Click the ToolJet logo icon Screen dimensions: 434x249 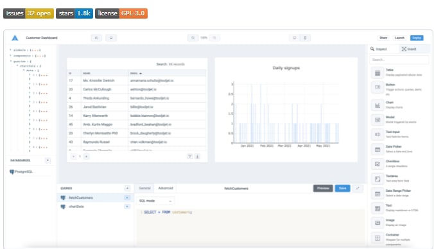click(x=15, y=38)
